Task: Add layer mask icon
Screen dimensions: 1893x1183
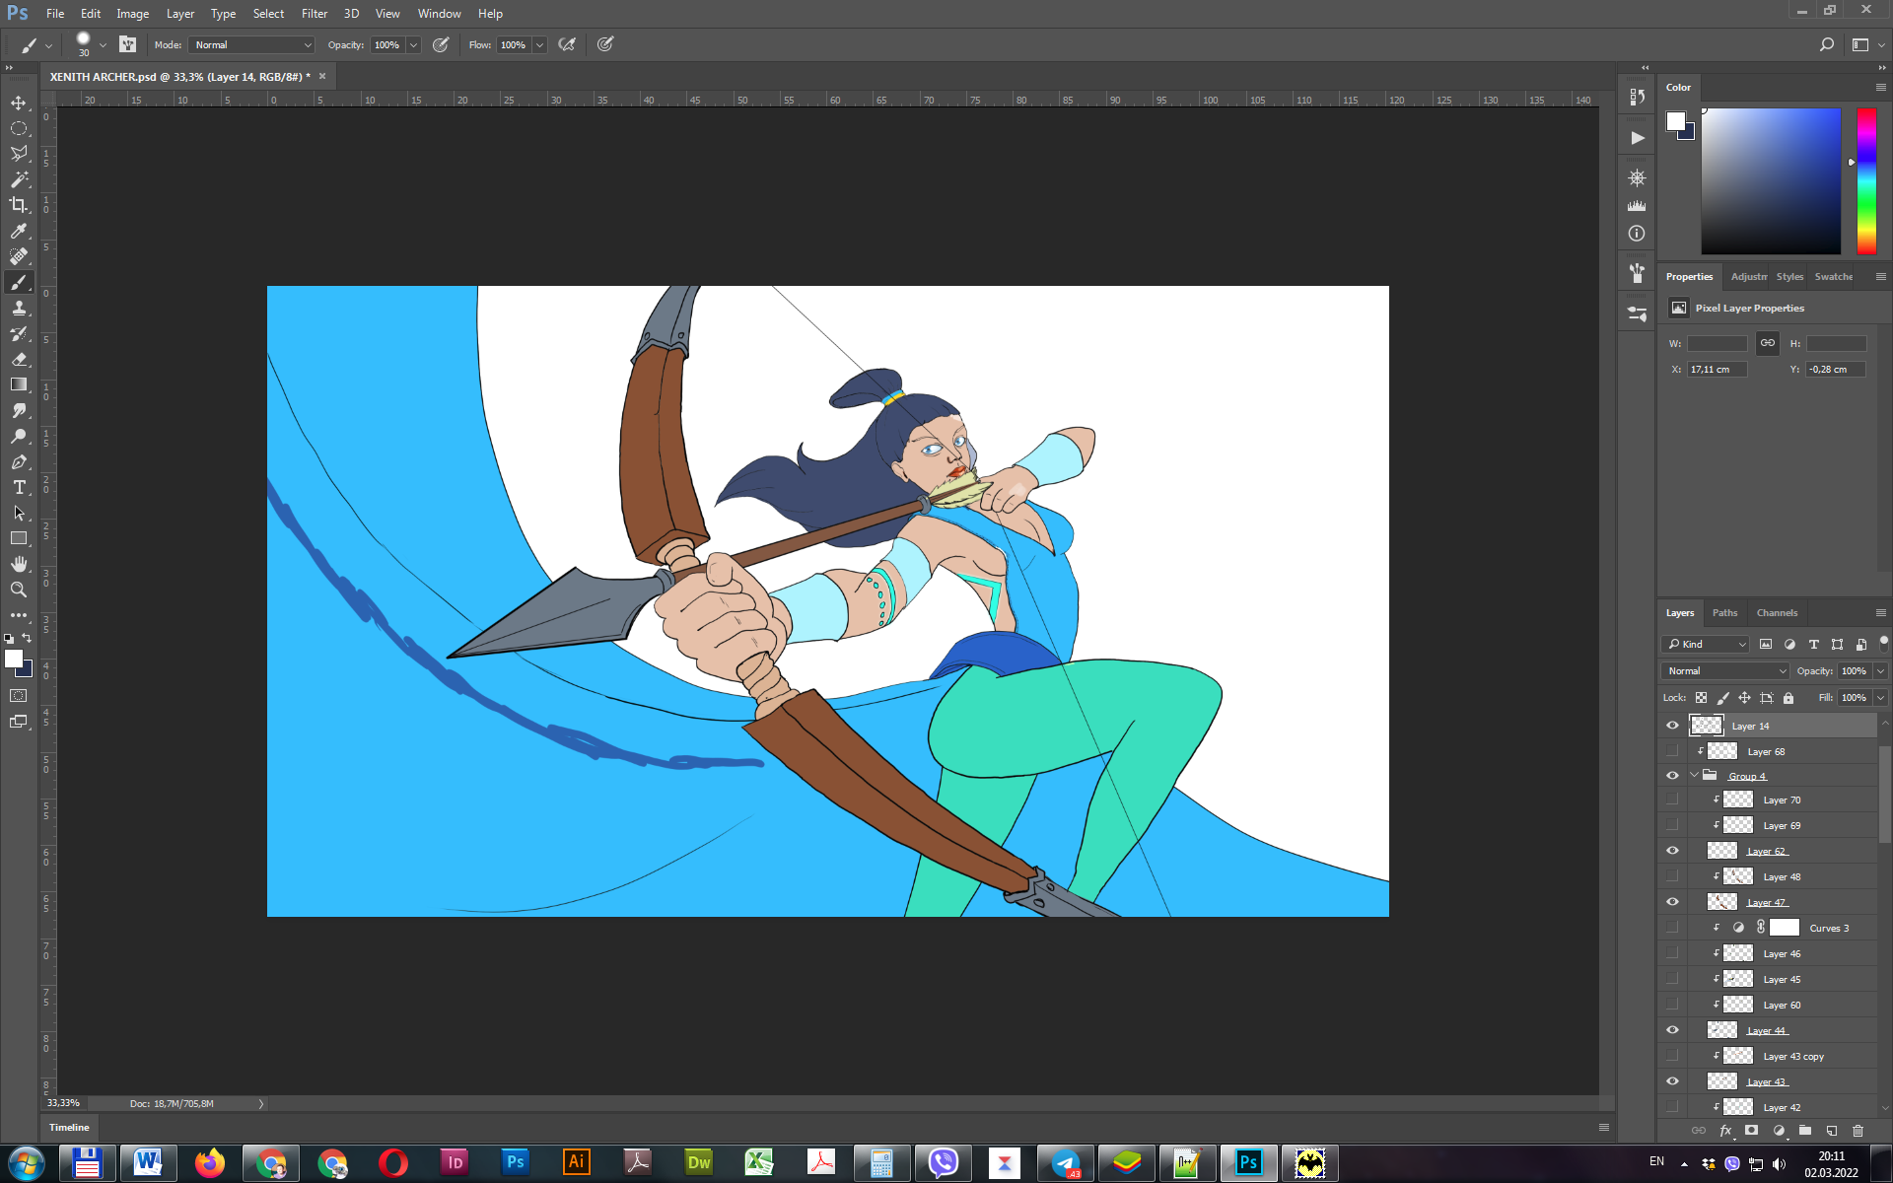Action: pyautogui.click(x=1752, y=1131)
